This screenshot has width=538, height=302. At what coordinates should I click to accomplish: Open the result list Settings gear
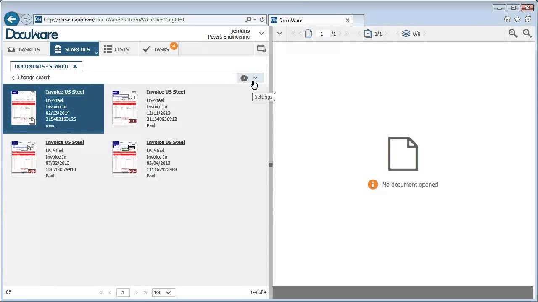tap(244, 78)
